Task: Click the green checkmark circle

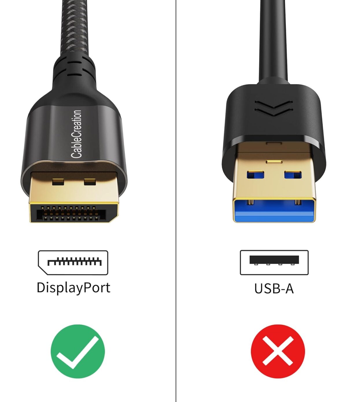Action: point(77,351)
